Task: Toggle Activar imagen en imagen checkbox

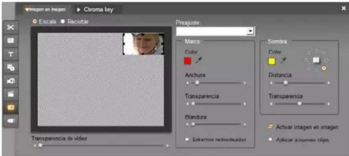Action: click(271, 127)
